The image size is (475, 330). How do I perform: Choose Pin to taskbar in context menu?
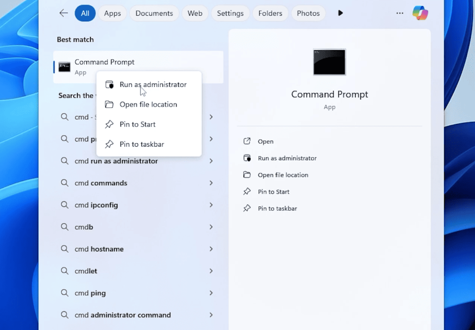tap(141, 144)
